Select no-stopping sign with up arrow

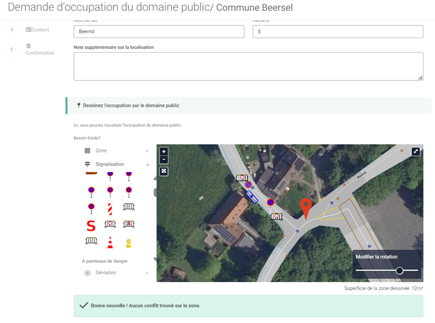pos(110,192)
